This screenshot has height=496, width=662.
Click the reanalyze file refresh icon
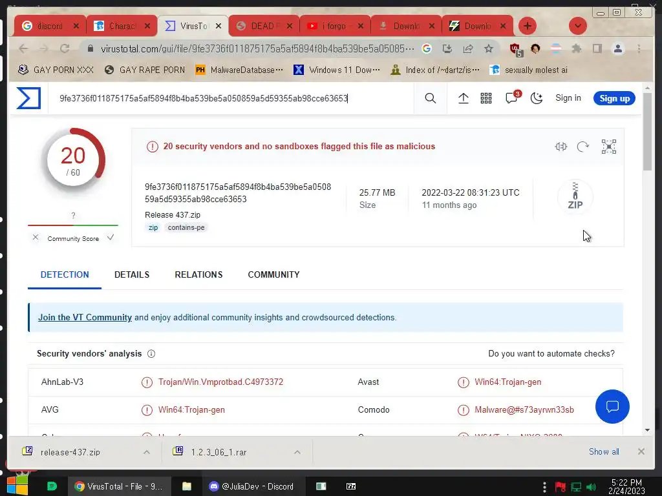click(x=582, y=147)
